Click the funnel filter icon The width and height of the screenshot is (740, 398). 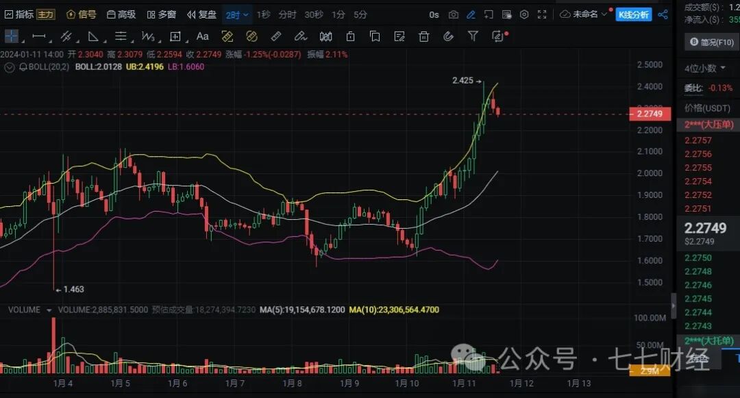(473, 36)
